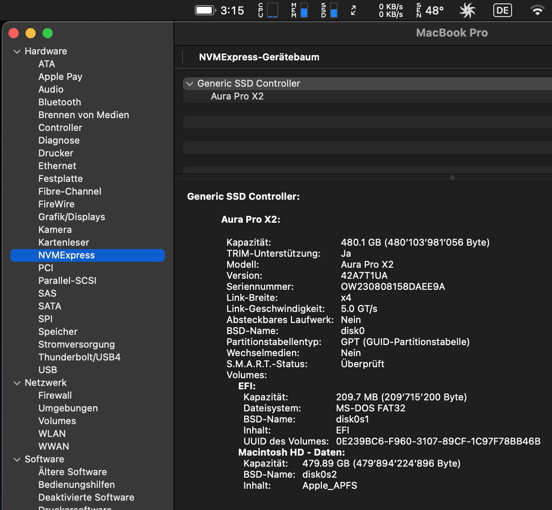Open Ältere Software list
This screenshot has height=510, width=552.
73,472
